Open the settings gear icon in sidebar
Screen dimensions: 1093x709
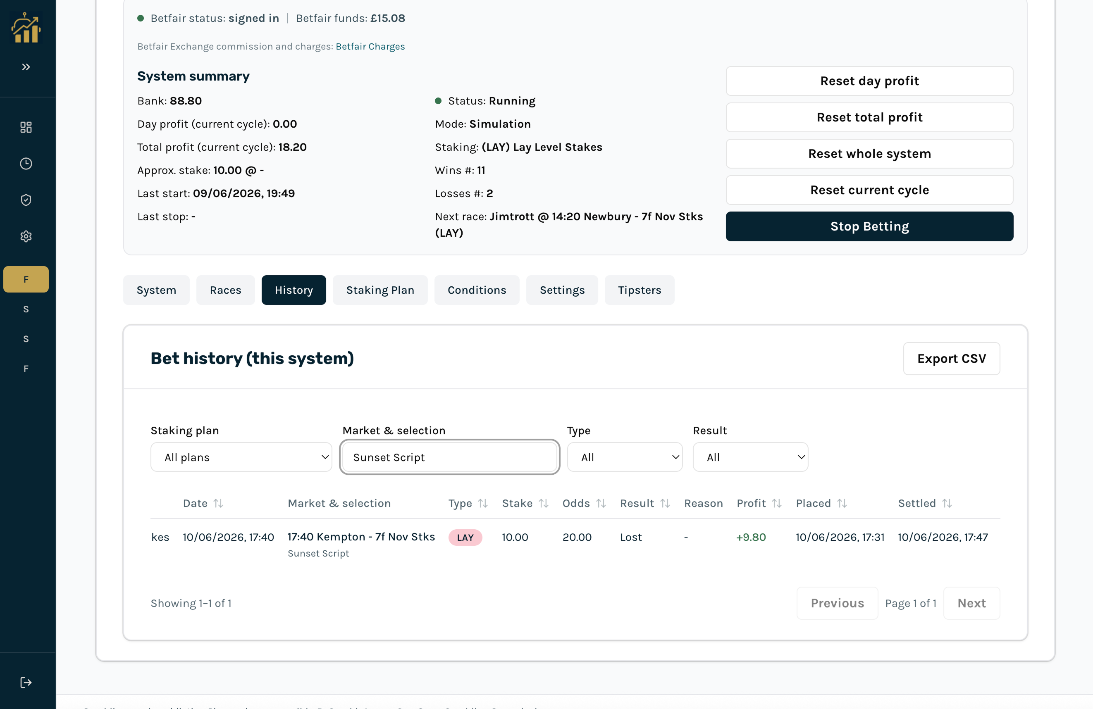click(26, 236)
